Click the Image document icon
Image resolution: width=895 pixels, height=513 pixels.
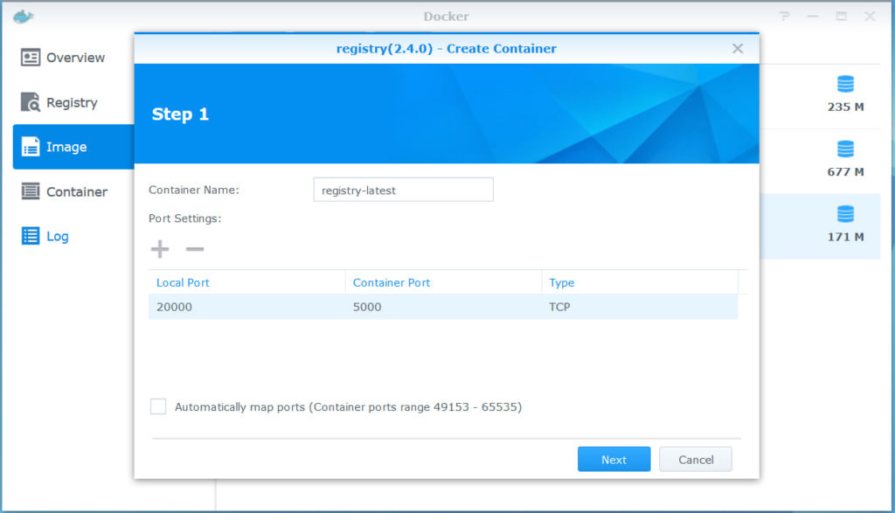31,147
